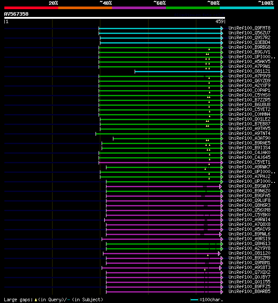The width and height of the screenshot is (278, 303).
Task: Click the UniRef100_B9FFZ5 label
Action: click(249, 287)
